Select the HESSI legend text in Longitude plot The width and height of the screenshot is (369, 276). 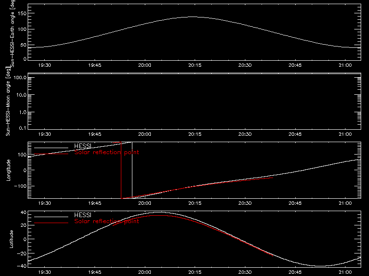(83, 146)
